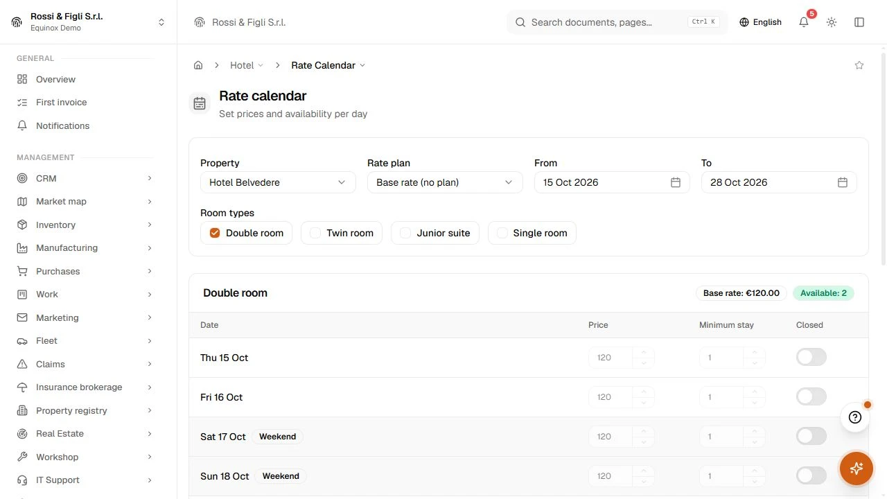This screenshot has width=887, height=499.
Task: Click the Weekend tag on Sun 18 Oct
Action: (281, 476)
